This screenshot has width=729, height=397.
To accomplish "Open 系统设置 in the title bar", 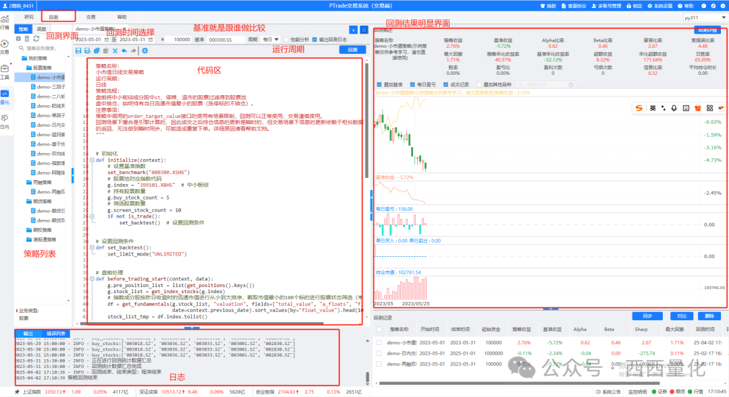I will coord(659,6).
